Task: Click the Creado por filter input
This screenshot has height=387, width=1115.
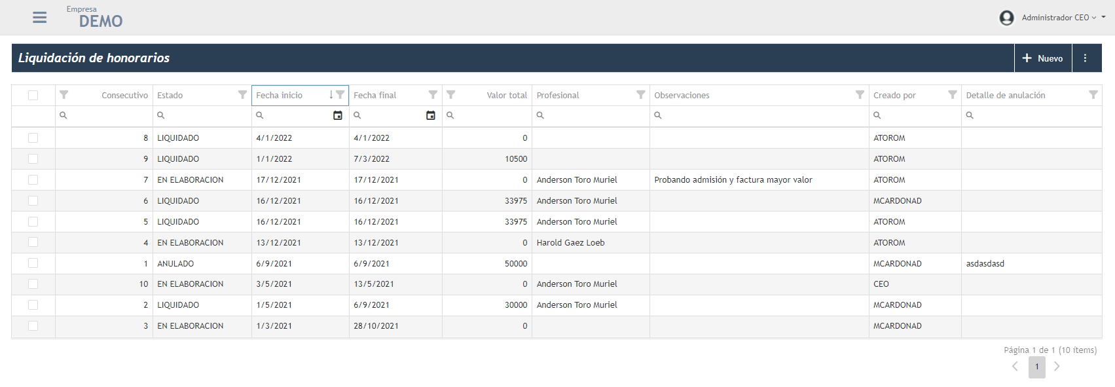Action: tap(915, 115)
